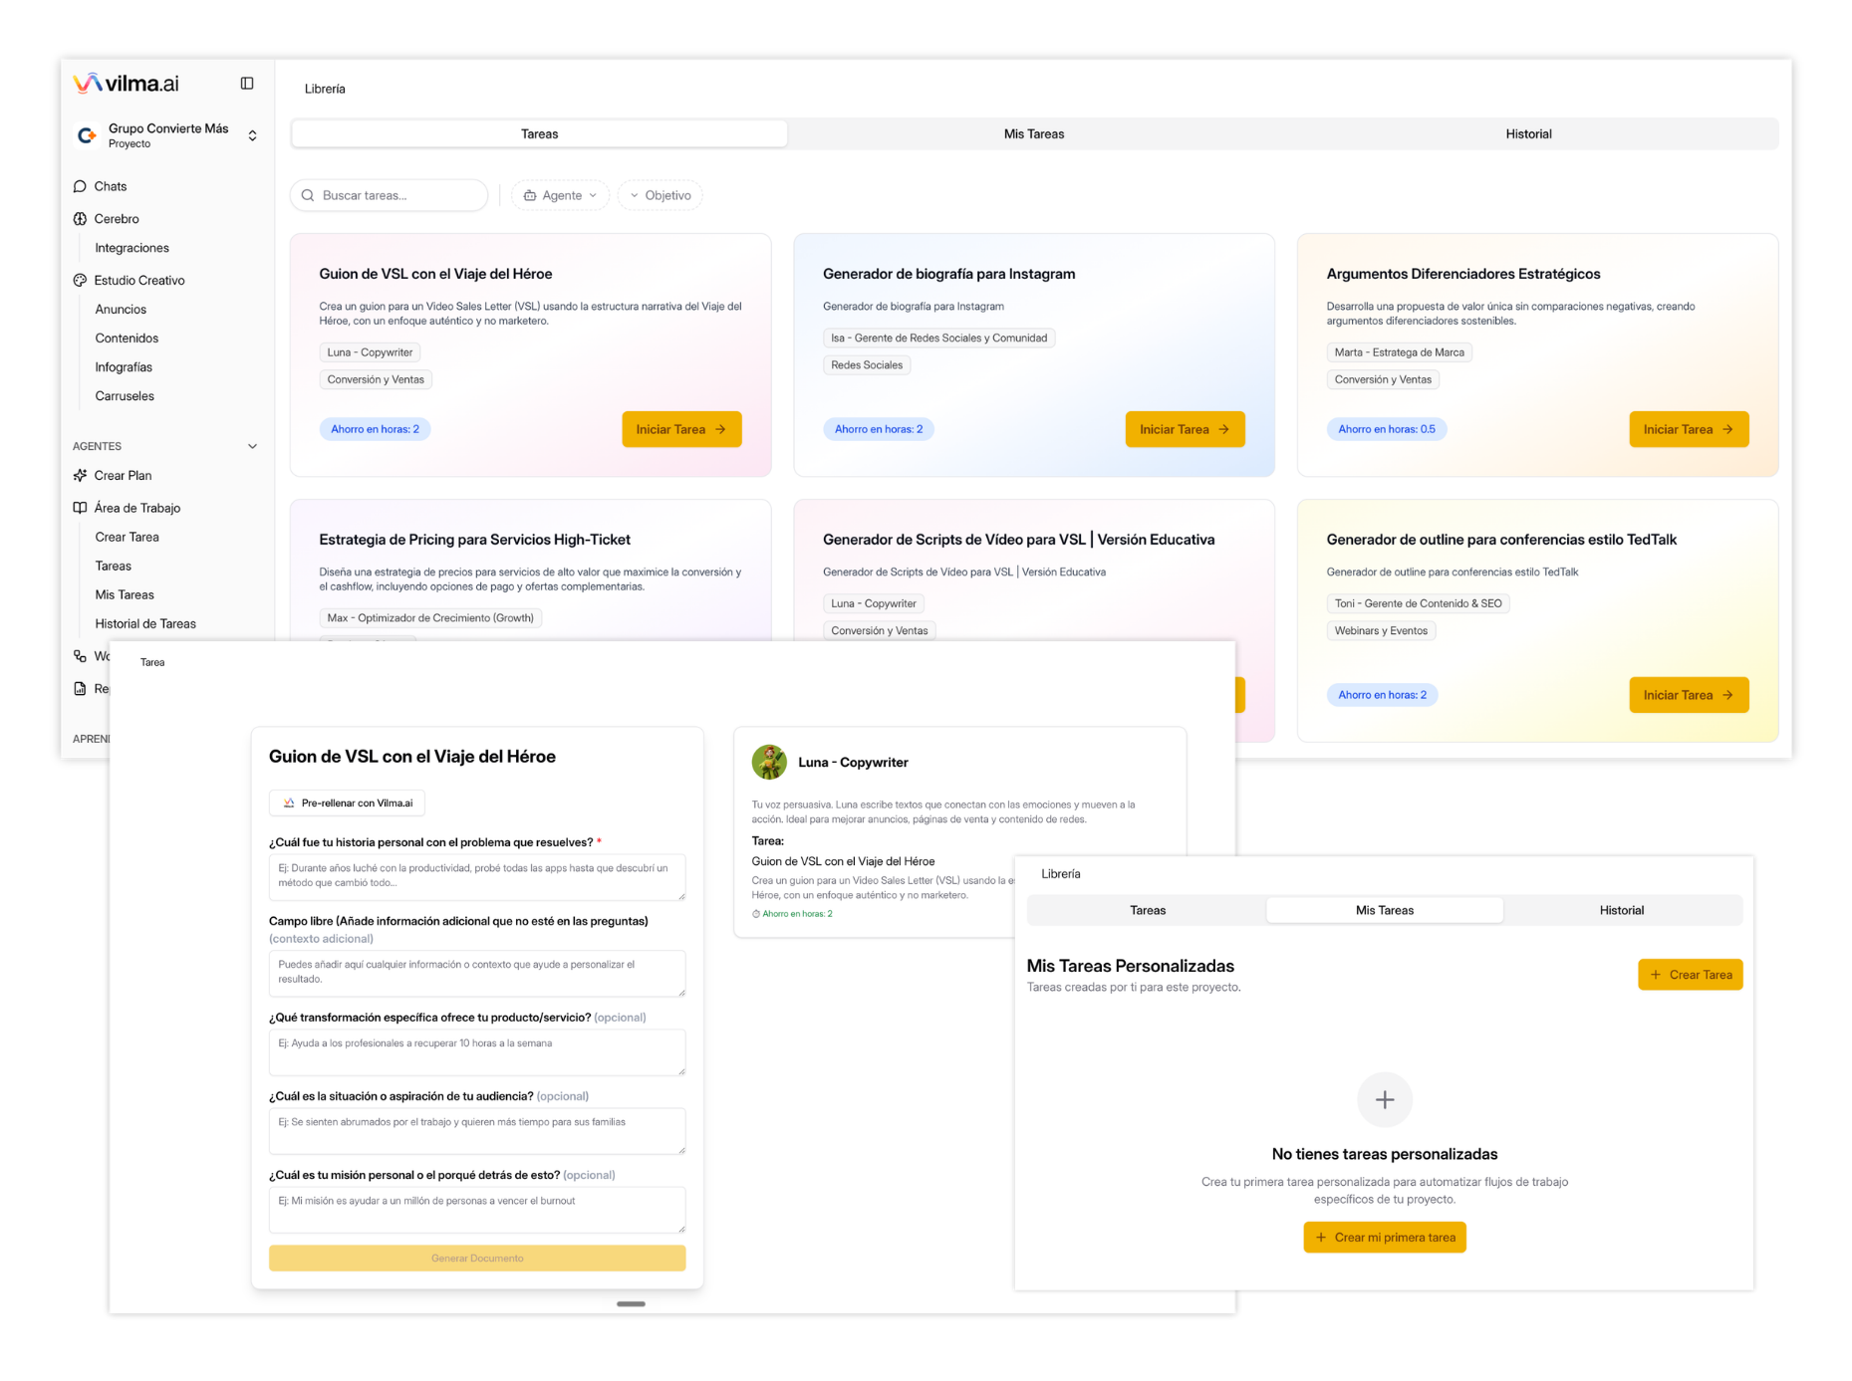This screenshot has height=1381, width=1852.
Task: Click the vilma.ai logo
Action: (127, 84)
